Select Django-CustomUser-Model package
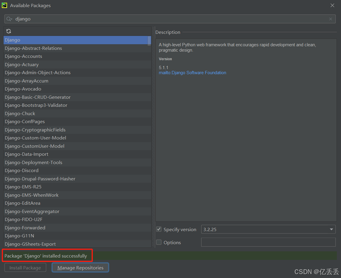 tap(77, 146)
